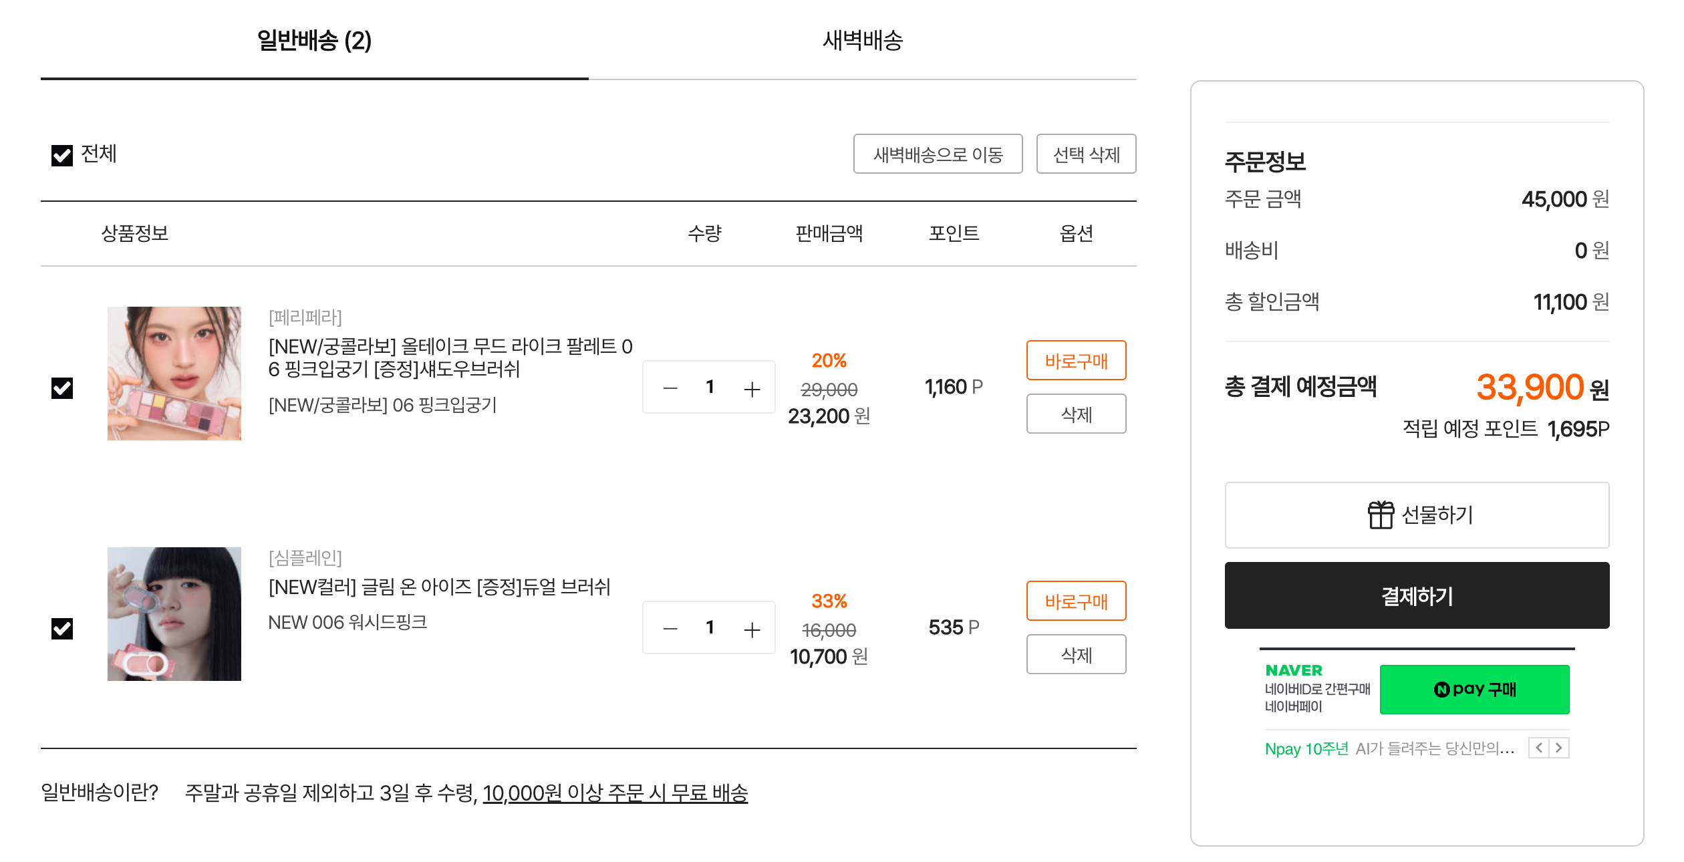Switch to the 새벽배송 tab
1684x862 pixels.
coord(862,40)
